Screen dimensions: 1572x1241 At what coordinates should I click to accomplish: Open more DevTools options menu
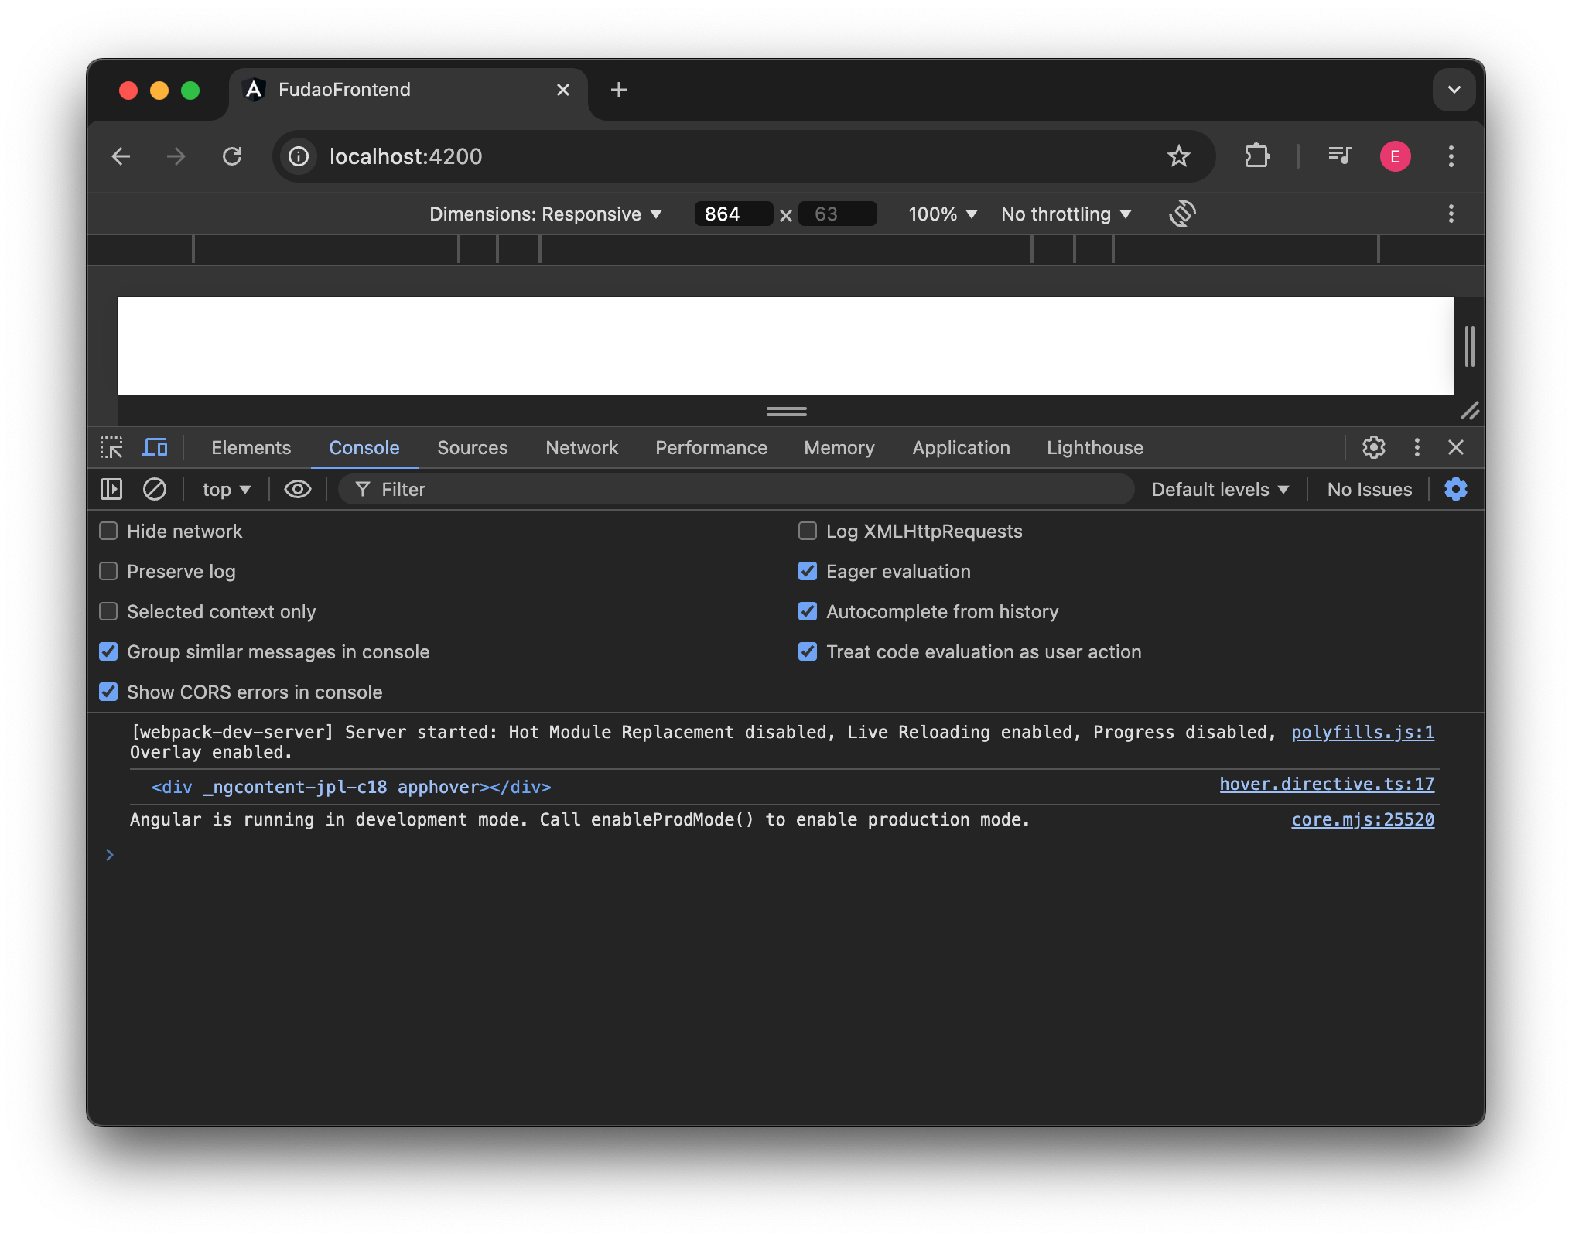point(1417,447)
